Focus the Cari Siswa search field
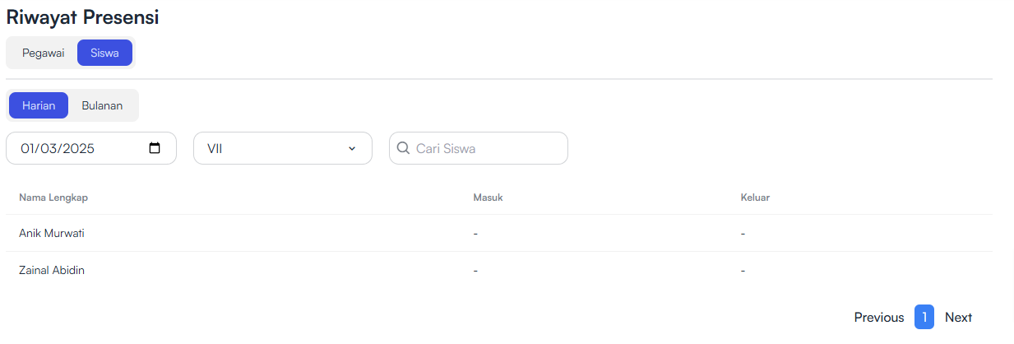The height and width of the screenshot is (344, 1014). coord(479,148)
